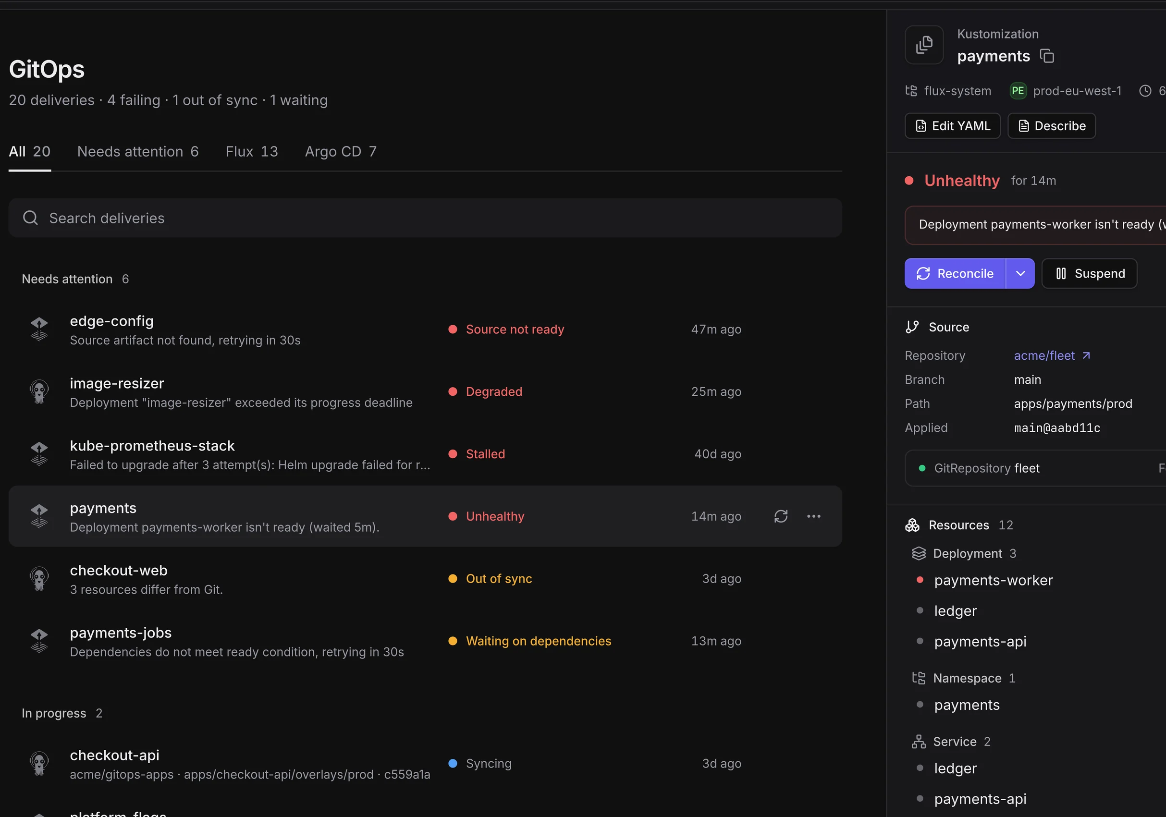Click the Namespace group icon
Screen dimensions: 1166x817
919,678
